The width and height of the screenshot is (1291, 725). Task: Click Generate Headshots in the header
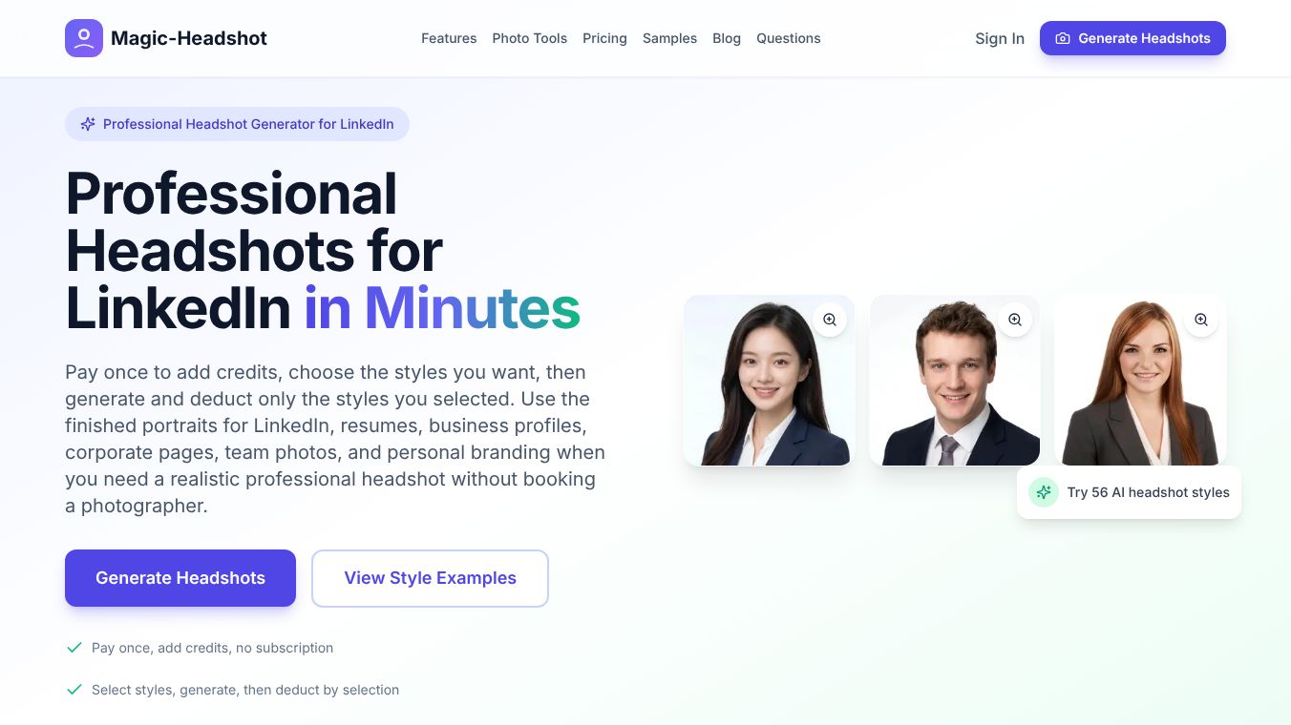click(x=1132, y=38)
